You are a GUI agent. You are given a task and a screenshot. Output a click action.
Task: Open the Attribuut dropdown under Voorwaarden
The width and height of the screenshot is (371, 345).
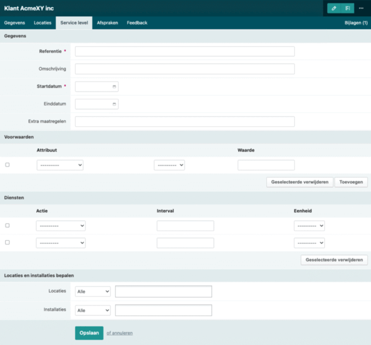point(60,165)
